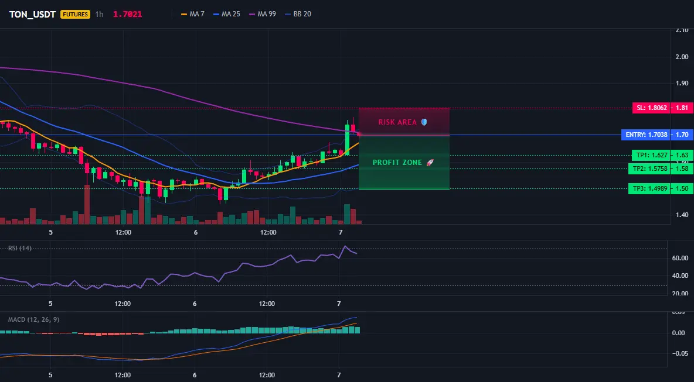The height and width of the screenshot is (382, 694).
Task: Click the green 1.58 price axis tag
Action: (682, 168)
